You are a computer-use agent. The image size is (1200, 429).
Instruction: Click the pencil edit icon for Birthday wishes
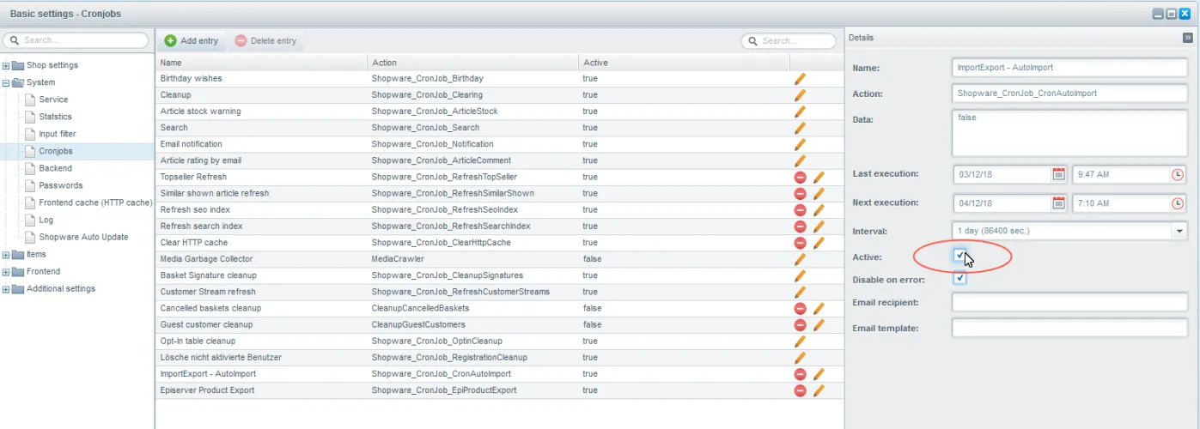coord(801,78)
